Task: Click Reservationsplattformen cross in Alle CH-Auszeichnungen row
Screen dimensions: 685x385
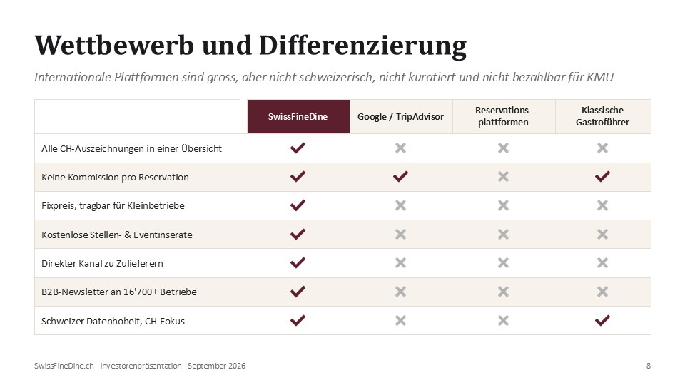Action: (503, 148)
